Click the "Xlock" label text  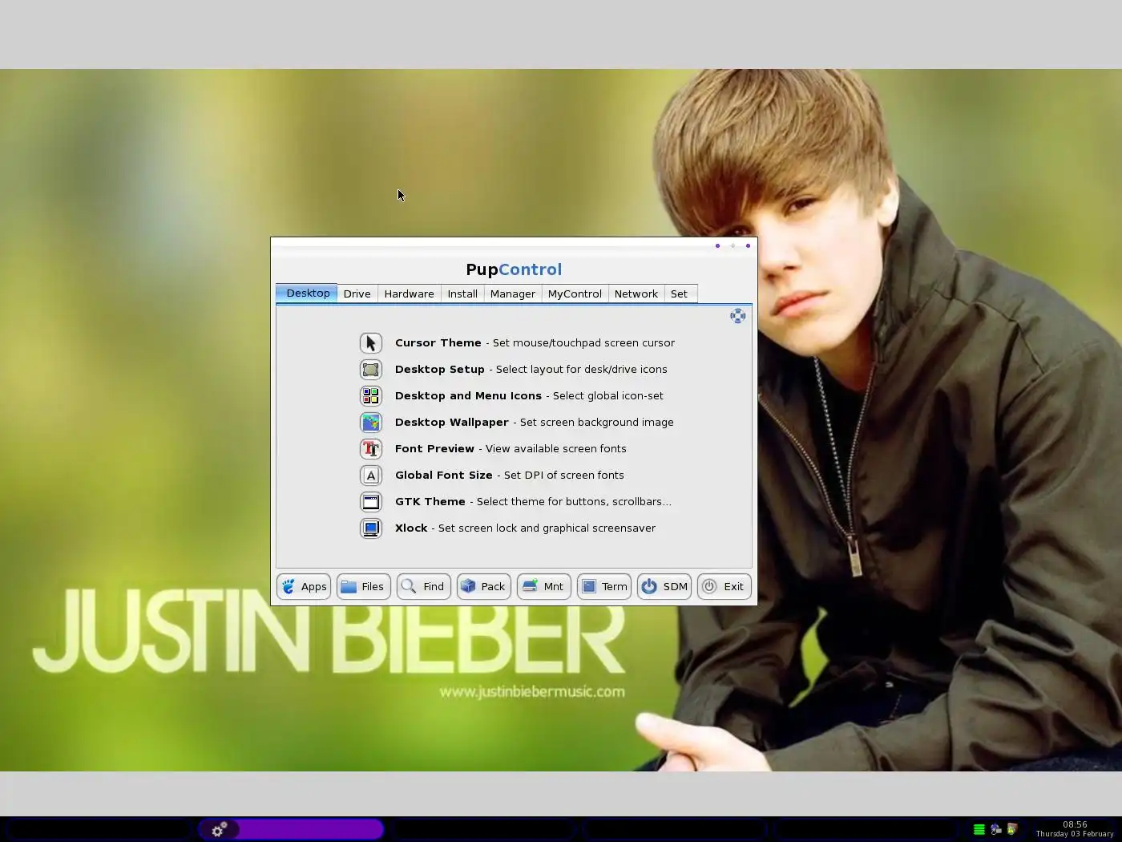[411, 528]
